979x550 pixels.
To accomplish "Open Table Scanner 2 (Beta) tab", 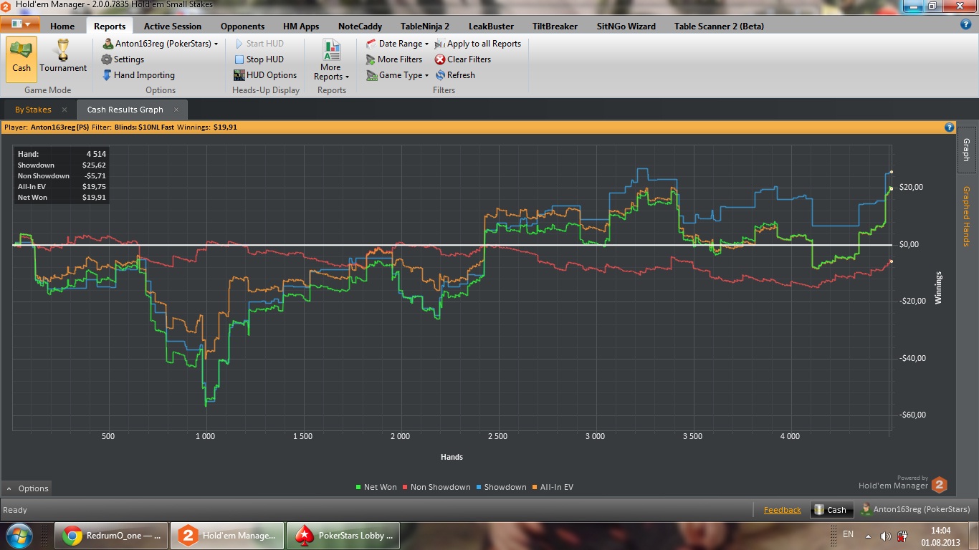I will pyautogui.click(x=719, y=26).
